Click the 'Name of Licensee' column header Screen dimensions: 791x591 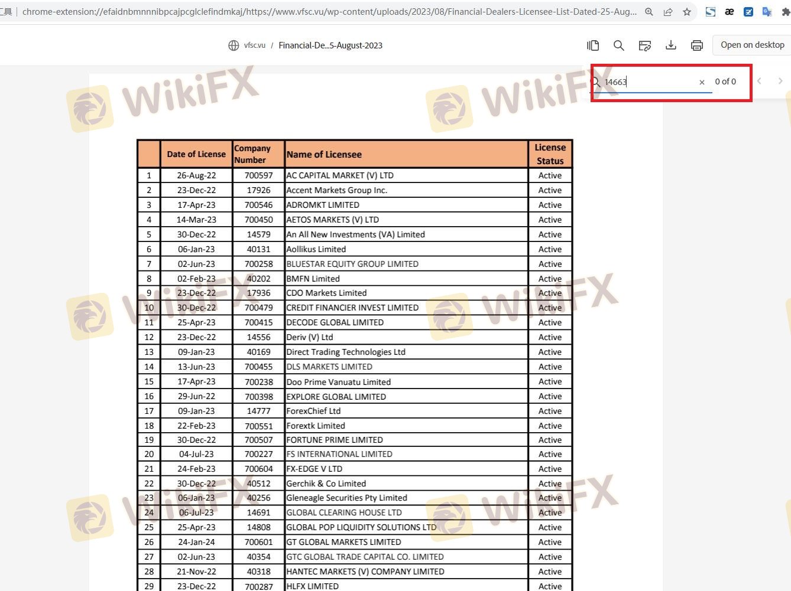click(x=406, y=154)
